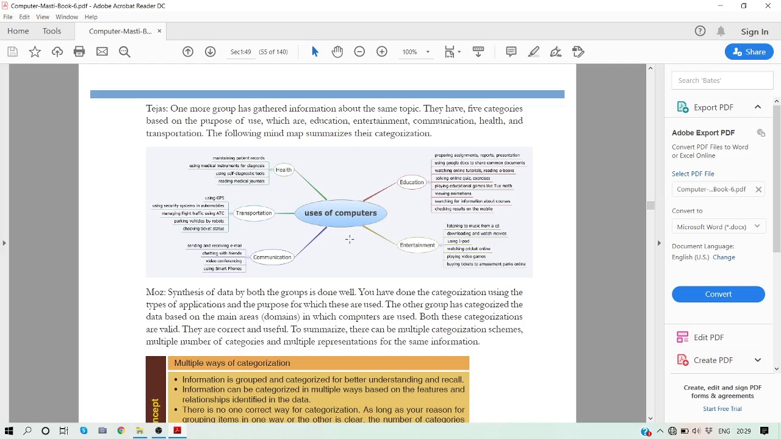Click the blue Share button
The width and height of the screenshot is (781, 439).
pyautogui.click(x=749, y=52)
